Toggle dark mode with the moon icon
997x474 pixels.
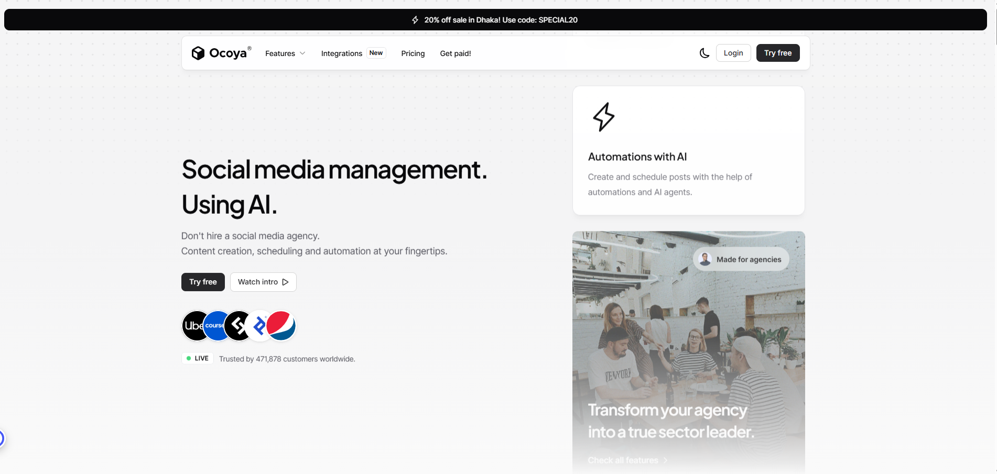point(705,53)
